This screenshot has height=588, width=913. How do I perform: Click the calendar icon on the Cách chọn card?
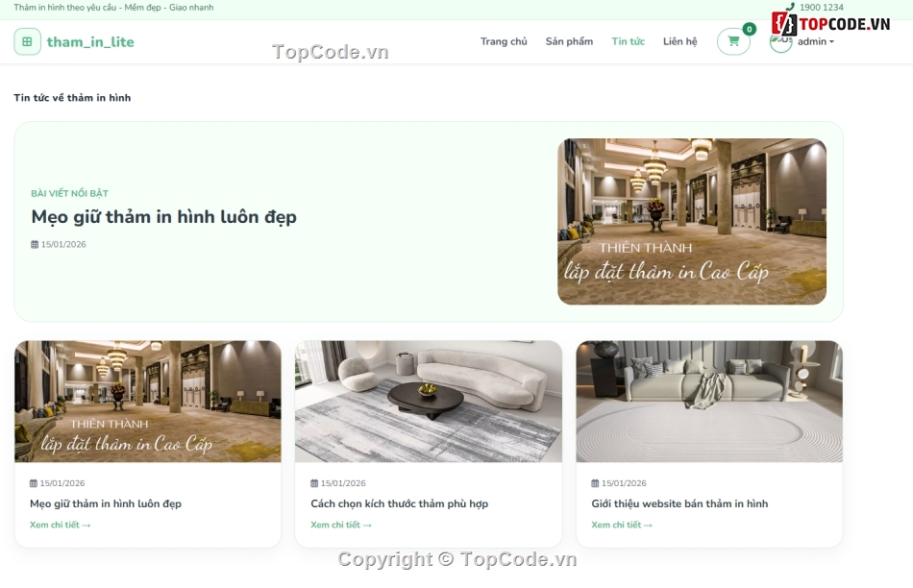pos(314,482)
